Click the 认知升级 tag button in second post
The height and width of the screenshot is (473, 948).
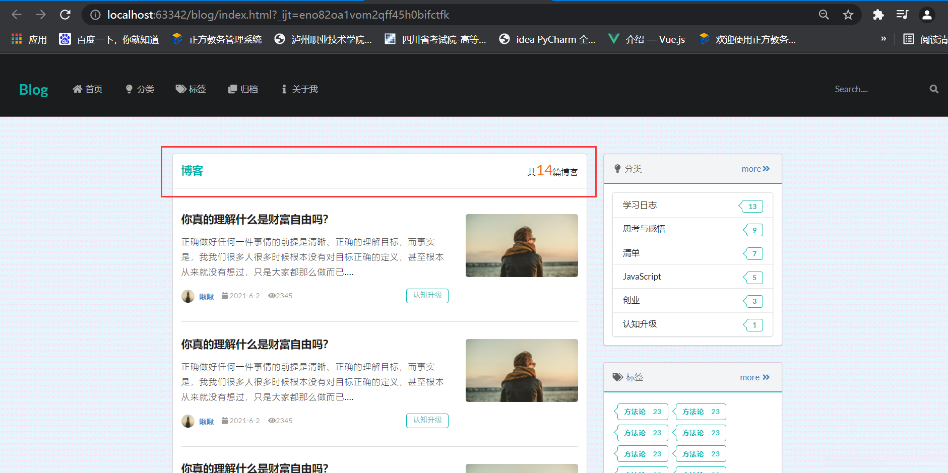pos(427,421)
